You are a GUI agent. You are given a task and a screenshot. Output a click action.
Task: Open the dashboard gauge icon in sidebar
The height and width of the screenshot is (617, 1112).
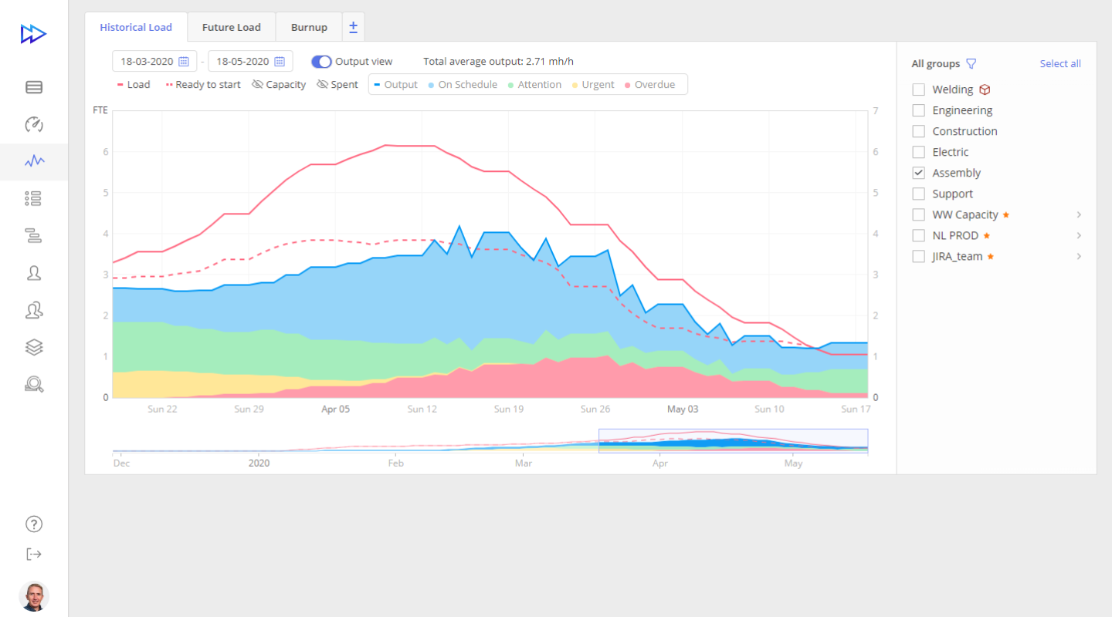tap(34, 124)
